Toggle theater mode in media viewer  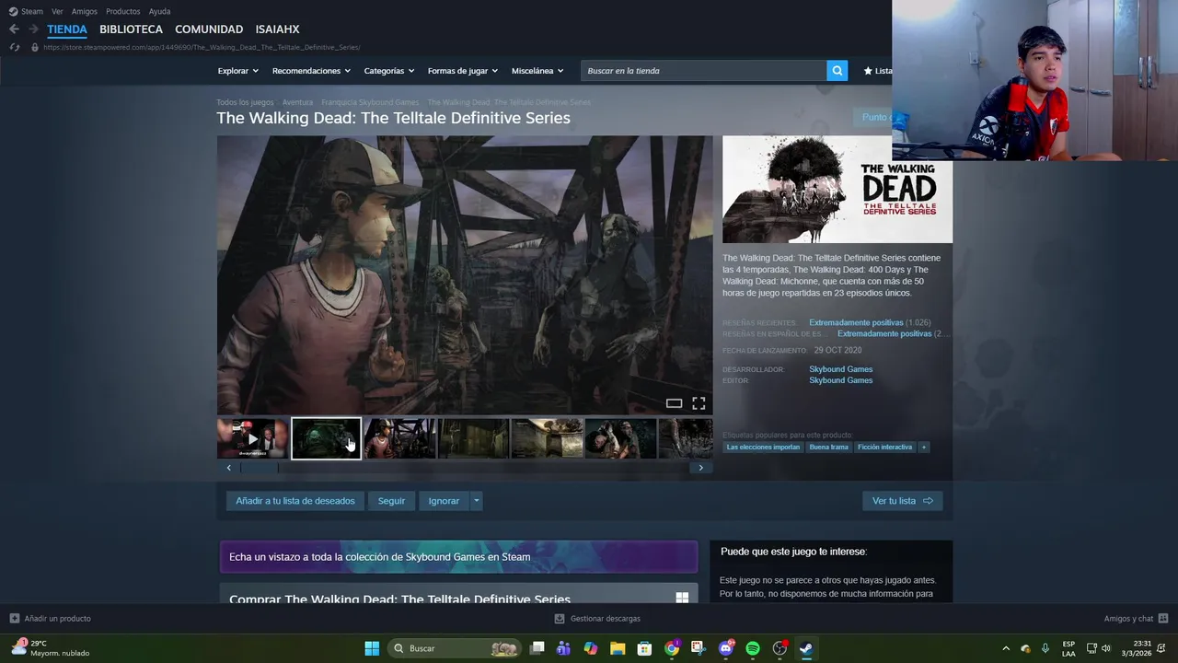[674, 403]
